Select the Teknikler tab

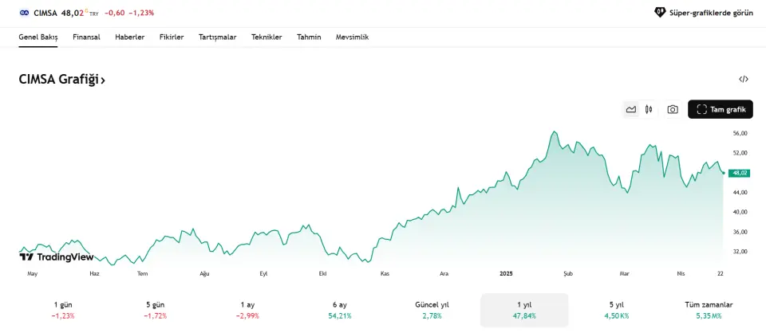267,37
